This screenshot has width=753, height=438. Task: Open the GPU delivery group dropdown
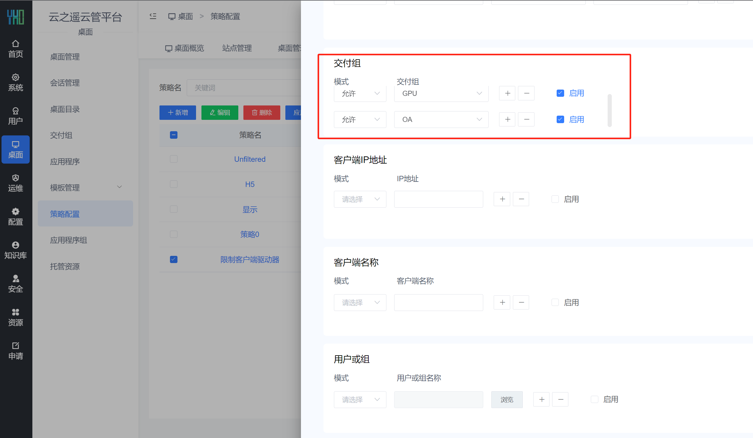pos(441,93)
